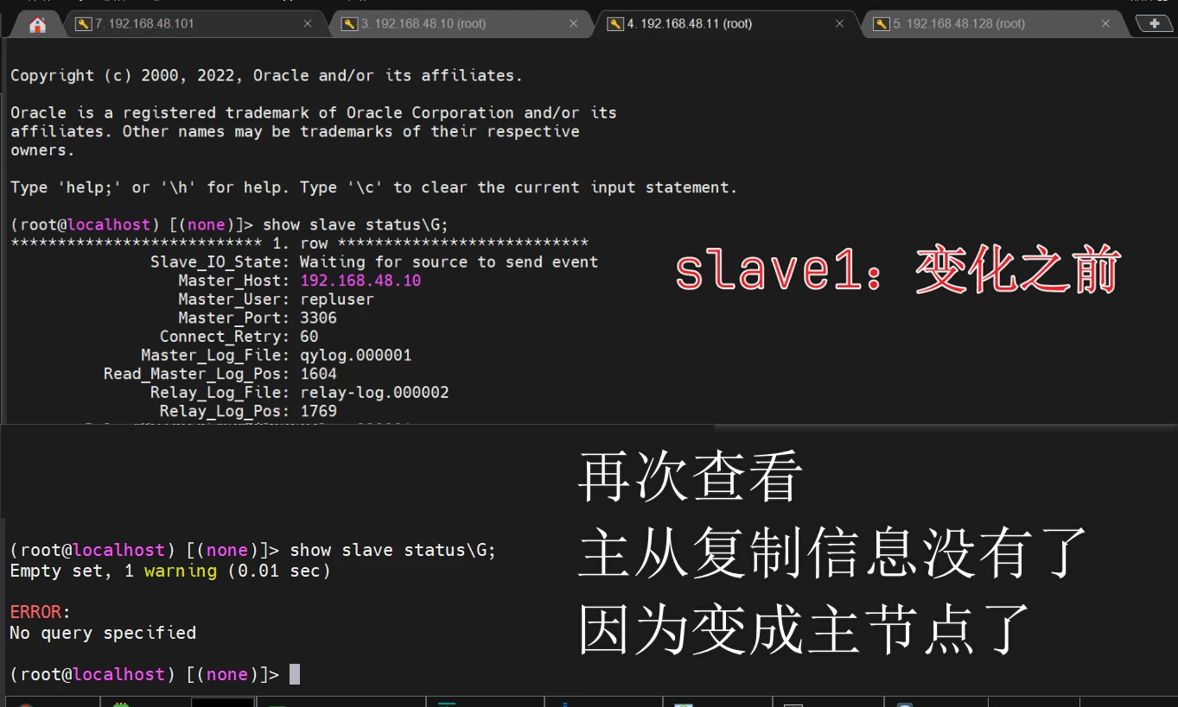Click the red ERROR label in terminal
Image resolution: width=1178 pixels, height=707 pixels.
35,612
